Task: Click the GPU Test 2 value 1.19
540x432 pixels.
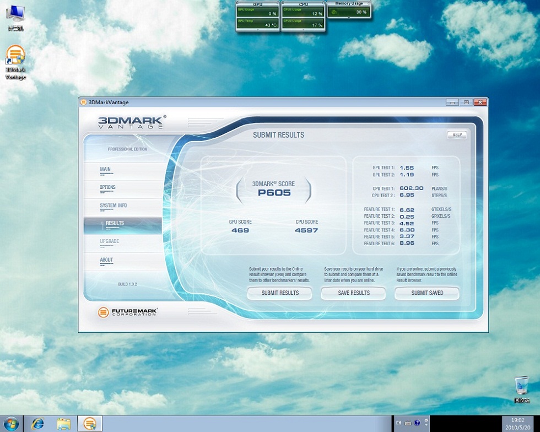Action: click(407, 175)
